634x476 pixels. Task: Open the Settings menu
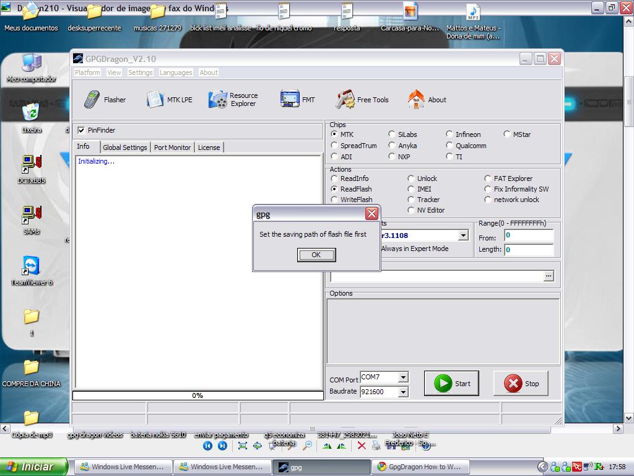pyautogui.click(x=141, y=73)
